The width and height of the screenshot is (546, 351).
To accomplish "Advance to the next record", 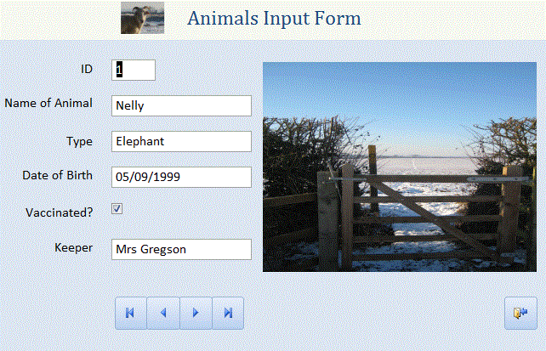I will [x=196, y=313].
